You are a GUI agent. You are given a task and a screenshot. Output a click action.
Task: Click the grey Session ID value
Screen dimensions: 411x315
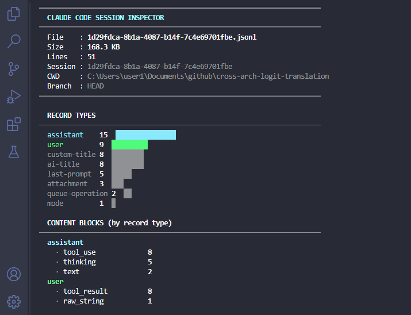(160, 67)
